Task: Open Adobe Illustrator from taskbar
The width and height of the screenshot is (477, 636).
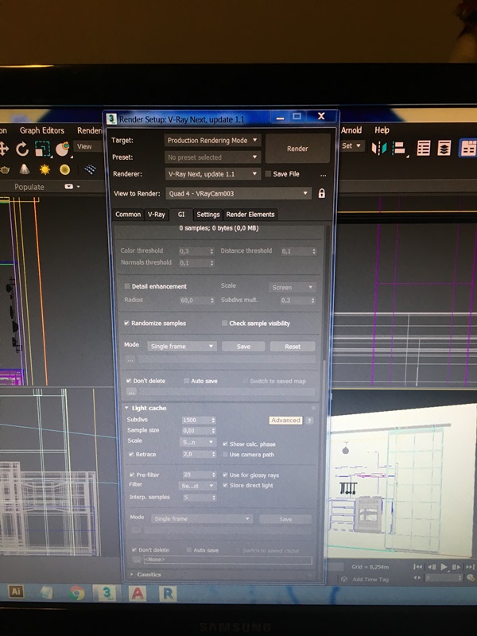Action: coord(16,591)
